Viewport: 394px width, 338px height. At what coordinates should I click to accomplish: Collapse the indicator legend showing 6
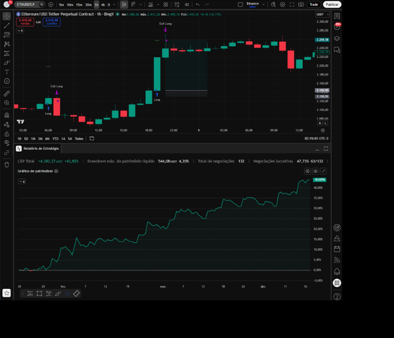[x=20, y=30]
